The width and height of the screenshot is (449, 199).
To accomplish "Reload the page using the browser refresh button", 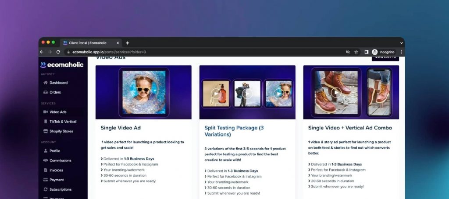I will [58, 52].
